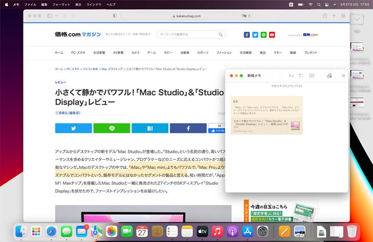Click Mac デスクトップ breadcrumb link
Viewport: 373px width, 242px height.
coord(112,69)
